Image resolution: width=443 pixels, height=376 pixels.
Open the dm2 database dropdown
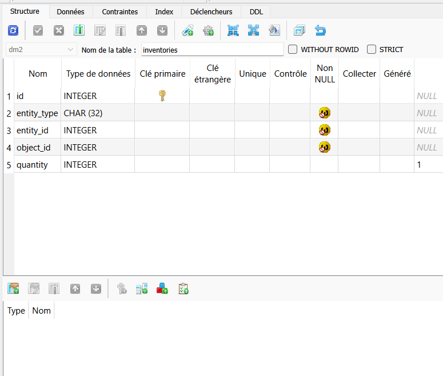(41, 50)
